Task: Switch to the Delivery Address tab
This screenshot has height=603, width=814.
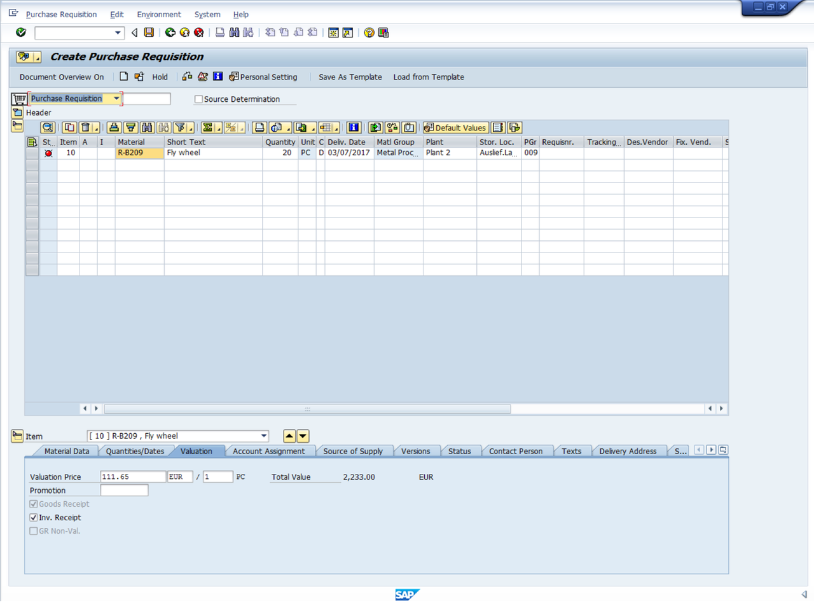Action: [628, 451]
